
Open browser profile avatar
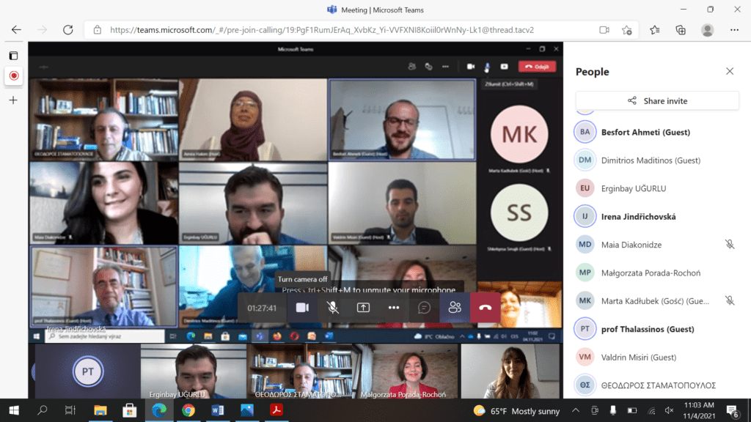tap(708, 29)
